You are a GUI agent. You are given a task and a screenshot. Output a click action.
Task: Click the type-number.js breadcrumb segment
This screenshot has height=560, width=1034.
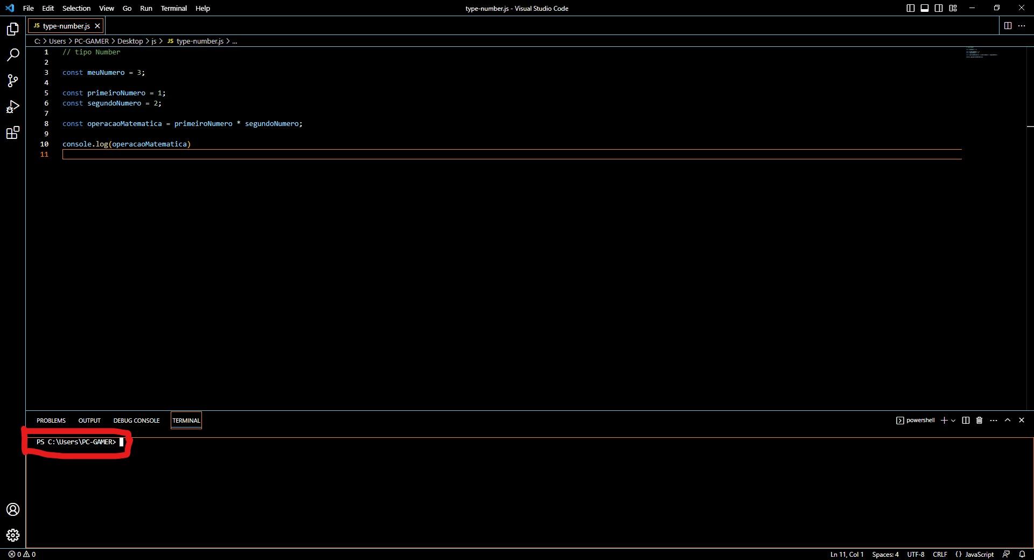[x=195, y=41]
